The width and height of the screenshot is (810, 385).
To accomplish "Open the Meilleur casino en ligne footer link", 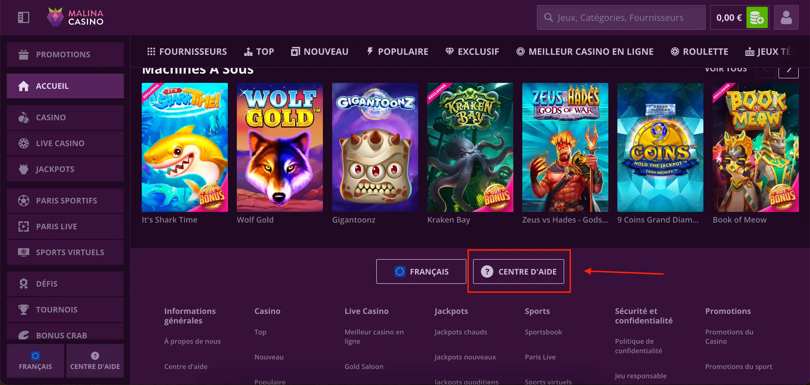I will [x=374, y=336].
